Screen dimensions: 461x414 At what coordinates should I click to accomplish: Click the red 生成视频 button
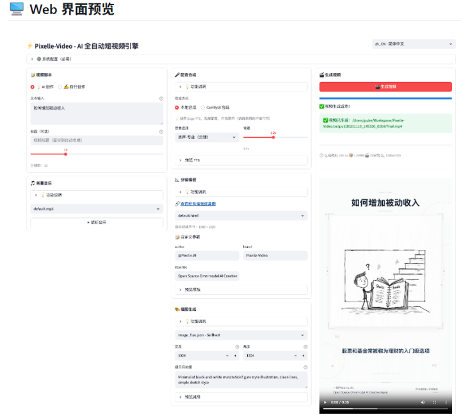[x=385, y=86]
